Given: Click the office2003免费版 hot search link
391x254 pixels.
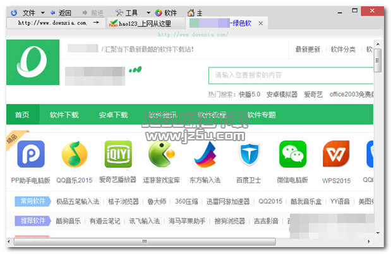Looking at the screenshot, I should click(351, 95).
